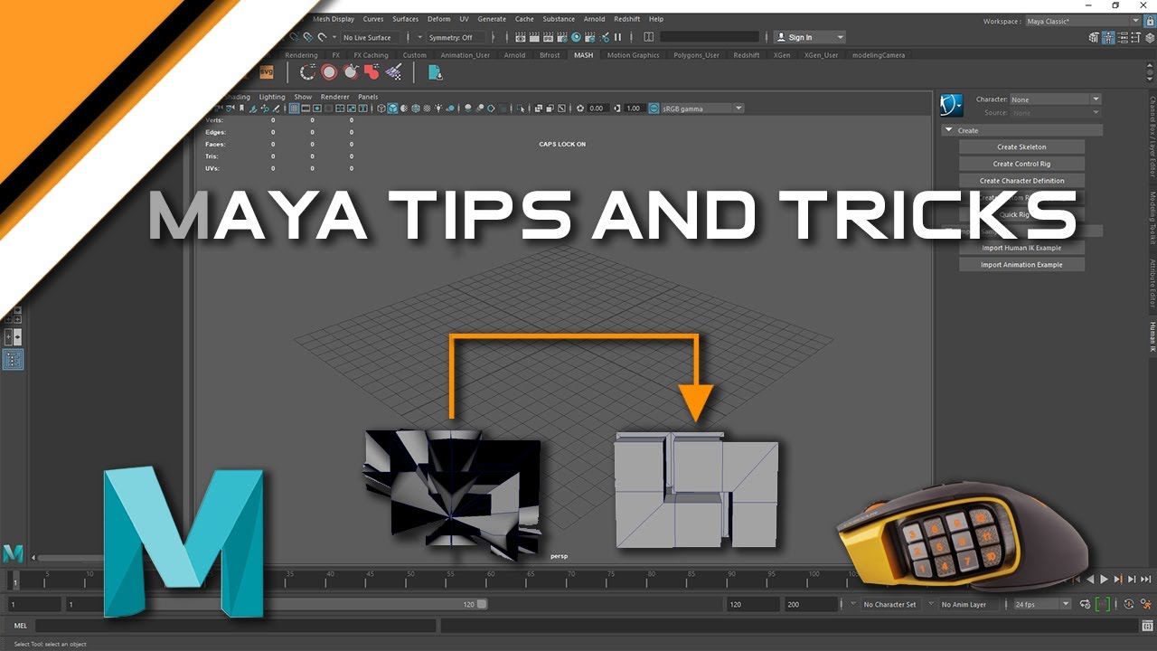Click the pause rendering icon in status line

click(x=618, y=37)
